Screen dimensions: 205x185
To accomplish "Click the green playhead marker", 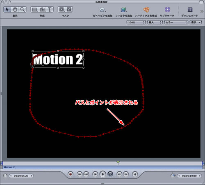I will 118,162.
